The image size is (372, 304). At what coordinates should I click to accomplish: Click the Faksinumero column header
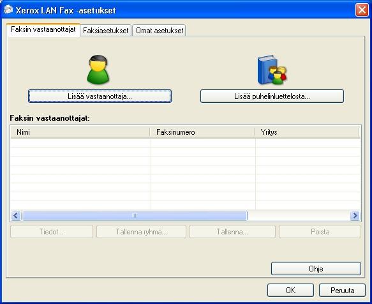[202, 132]
